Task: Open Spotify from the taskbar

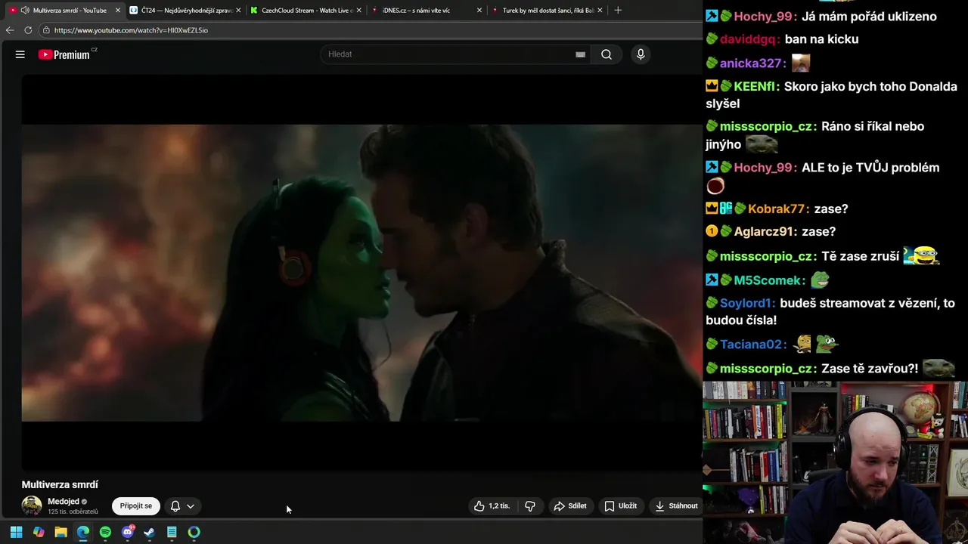Action: point(105,532)
